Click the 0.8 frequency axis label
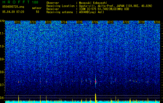This screenshot has height=103, width=163. tap(2, 72)
